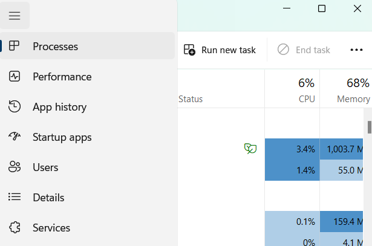372x246 pixels.
Task: Open App history clock icon
Action: [x=15, y=107]
